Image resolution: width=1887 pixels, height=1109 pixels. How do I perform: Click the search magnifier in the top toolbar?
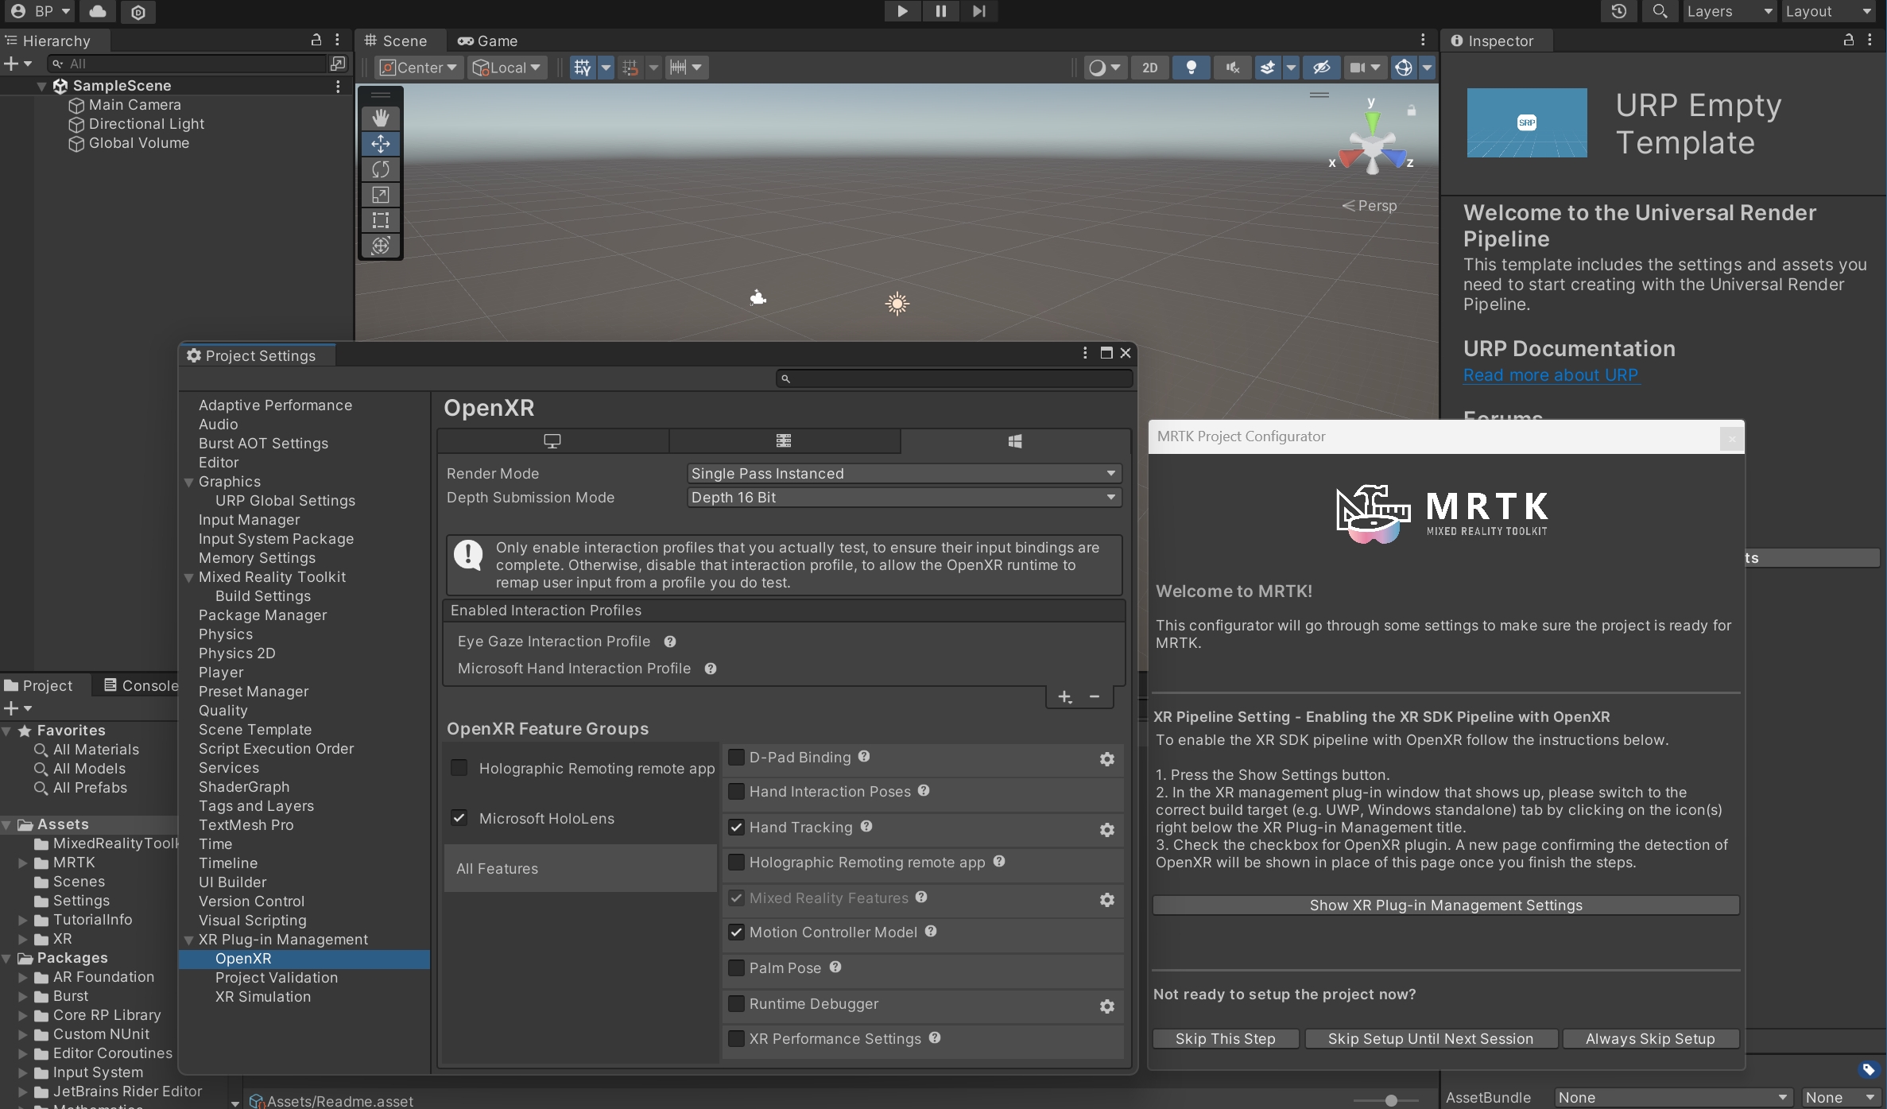click(1660, 11)
